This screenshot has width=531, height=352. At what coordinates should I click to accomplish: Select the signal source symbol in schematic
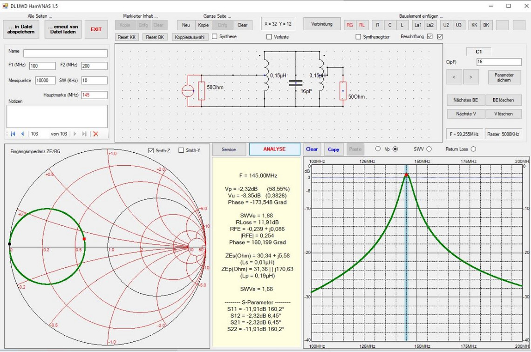click(188, 91)
